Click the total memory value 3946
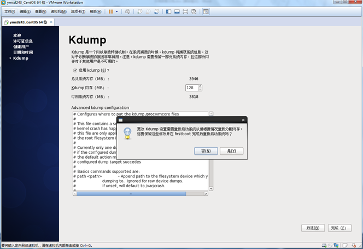 click(194, 79)
